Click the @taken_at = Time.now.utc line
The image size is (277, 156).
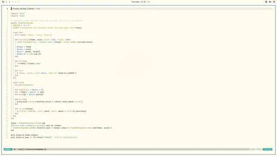[x=29, y=54]
